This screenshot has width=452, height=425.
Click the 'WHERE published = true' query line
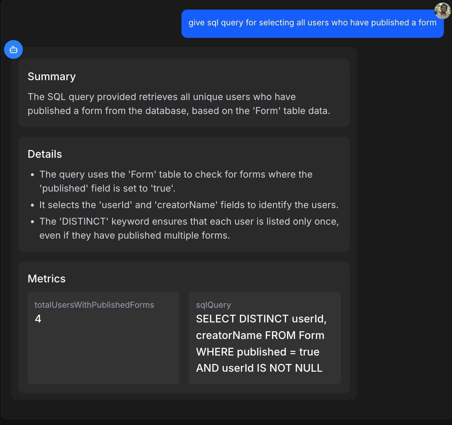(x=257, y=352)
